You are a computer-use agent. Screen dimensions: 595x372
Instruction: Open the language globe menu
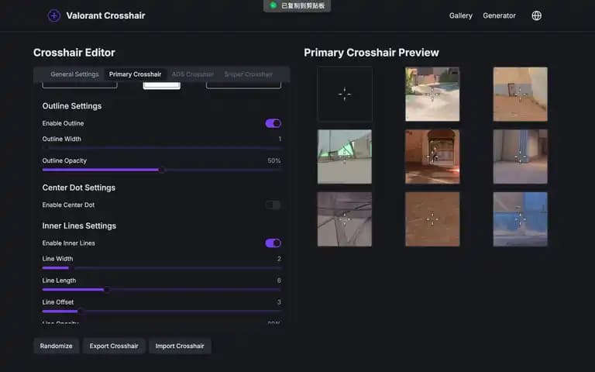click(x=537, y=15)
